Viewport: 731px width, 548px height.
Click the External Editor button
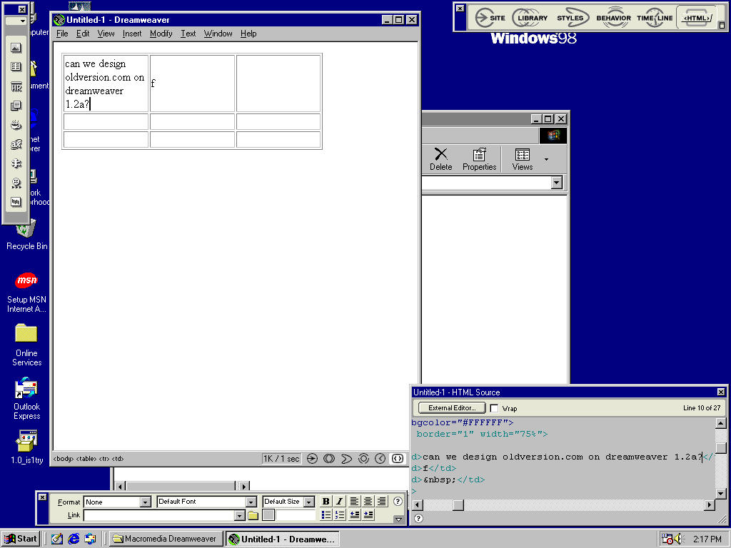click(x=452, y=407)
